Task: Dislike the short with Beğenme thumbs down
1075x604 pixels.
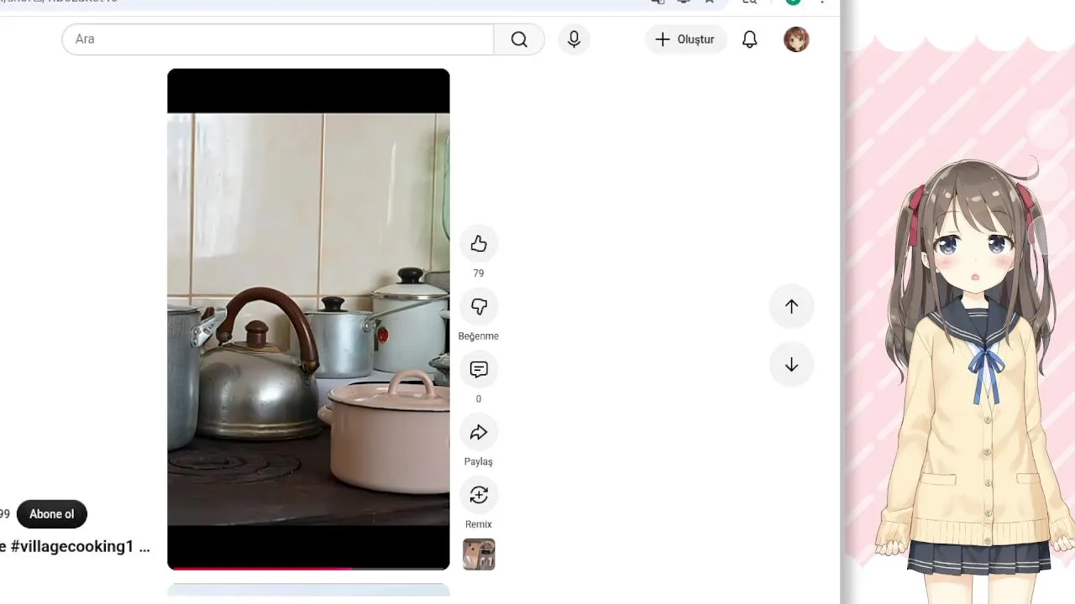Action: pos(479,307)
